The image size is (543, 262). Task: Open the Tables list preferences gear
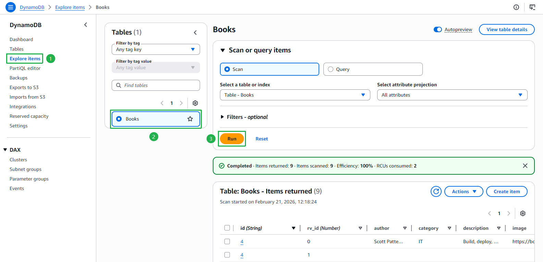tap(195, 103)
